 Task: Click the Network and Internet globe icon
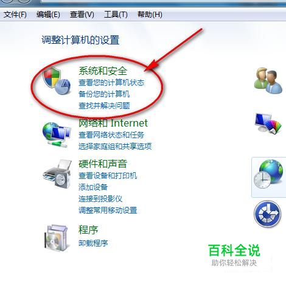pos(57,134)
